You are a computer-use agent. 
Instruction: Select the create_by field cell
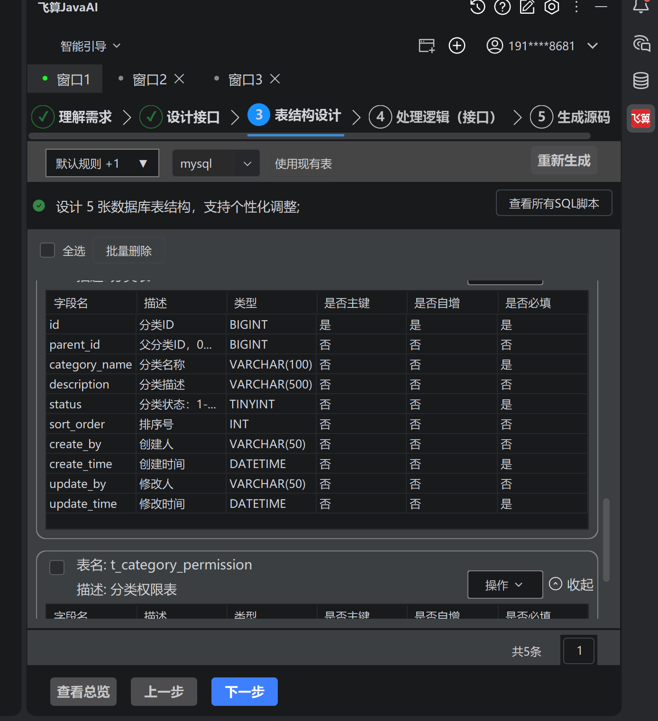[x=91, y=444]
